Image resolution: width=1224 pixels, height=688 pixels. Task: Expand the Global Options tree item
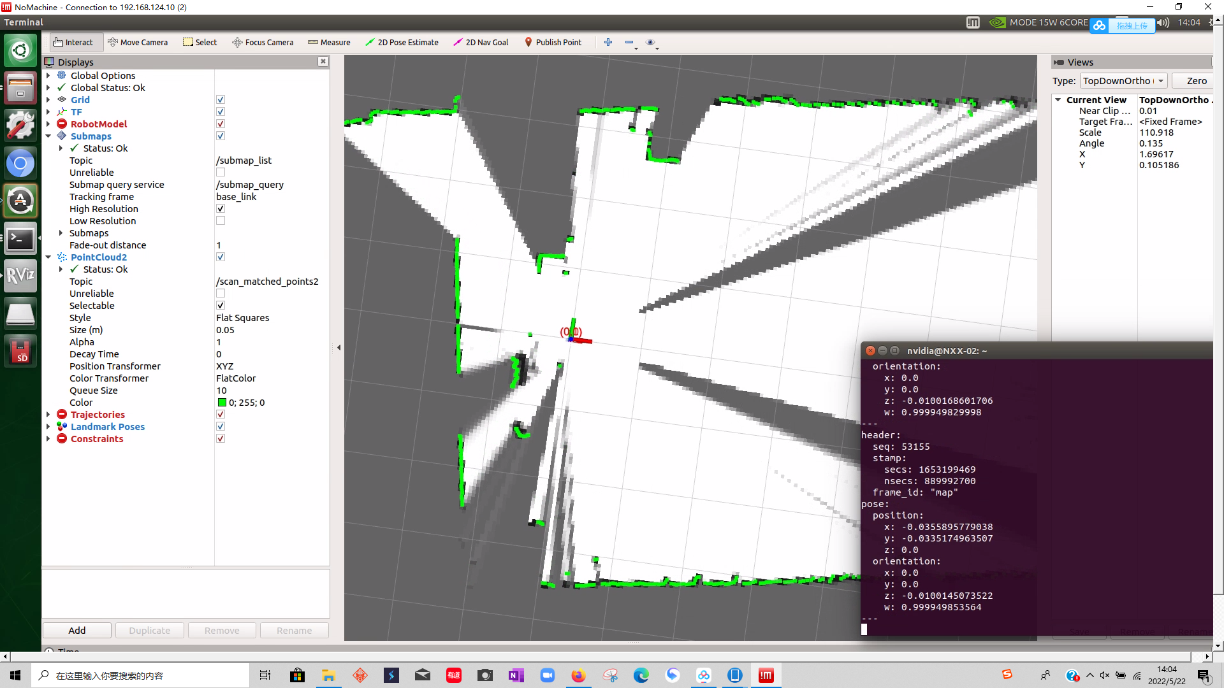pyautogui.click(x=48, y=75)
